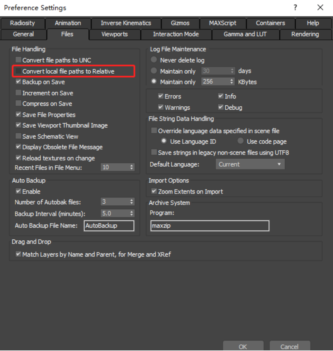333x351 pixels.
Task: Click the Auto Backup File Name field
Action: 109,225
